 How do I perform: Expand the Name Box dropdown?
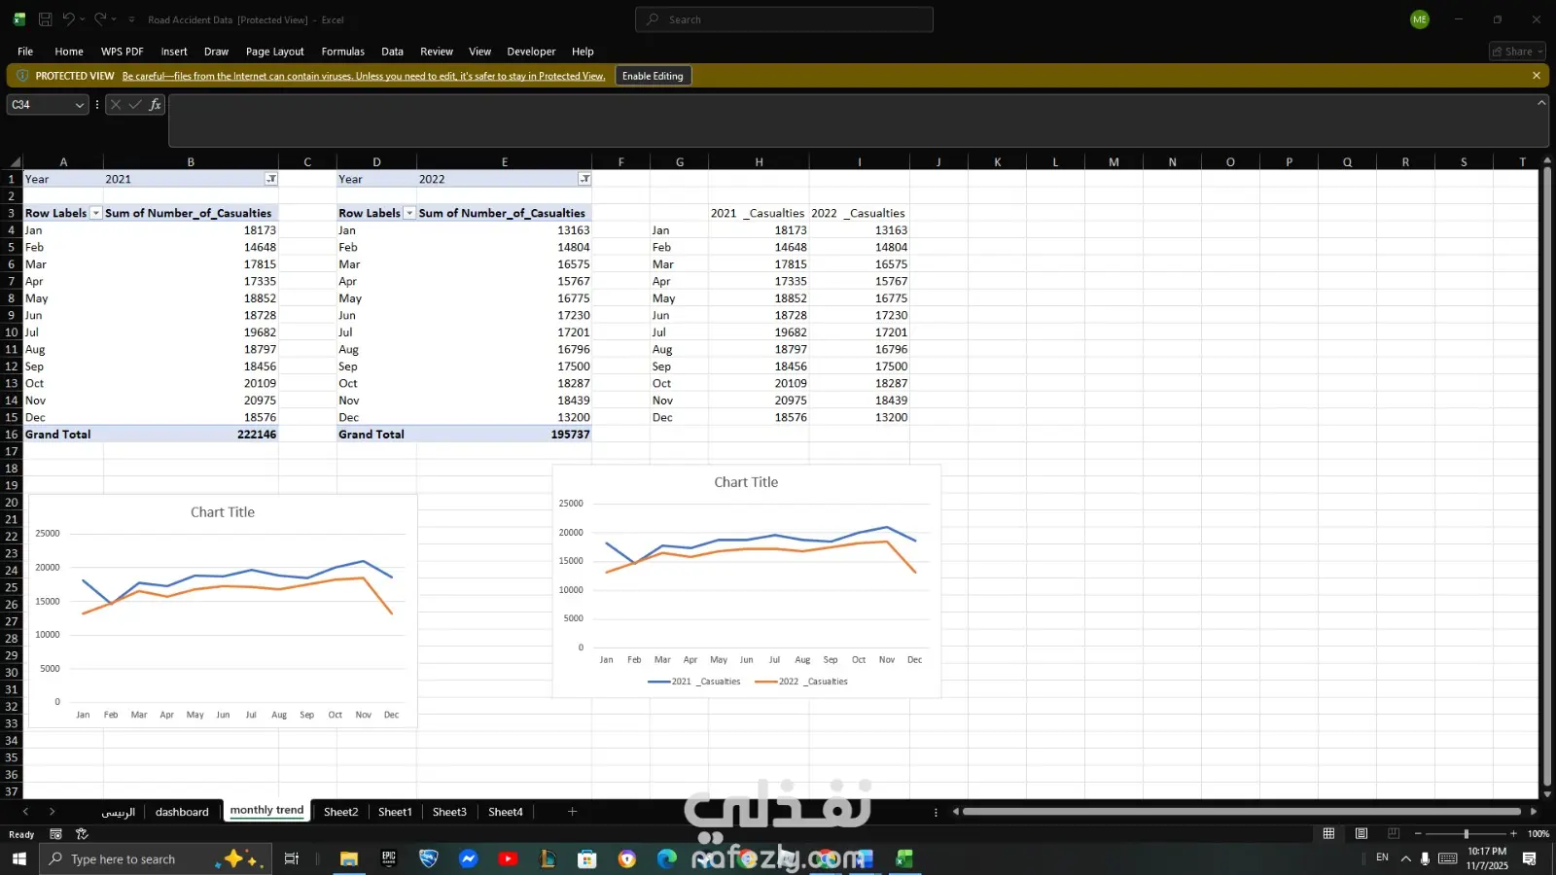point(80,105)
